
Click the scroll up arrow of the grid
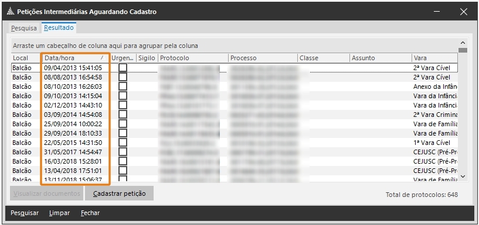463,43
